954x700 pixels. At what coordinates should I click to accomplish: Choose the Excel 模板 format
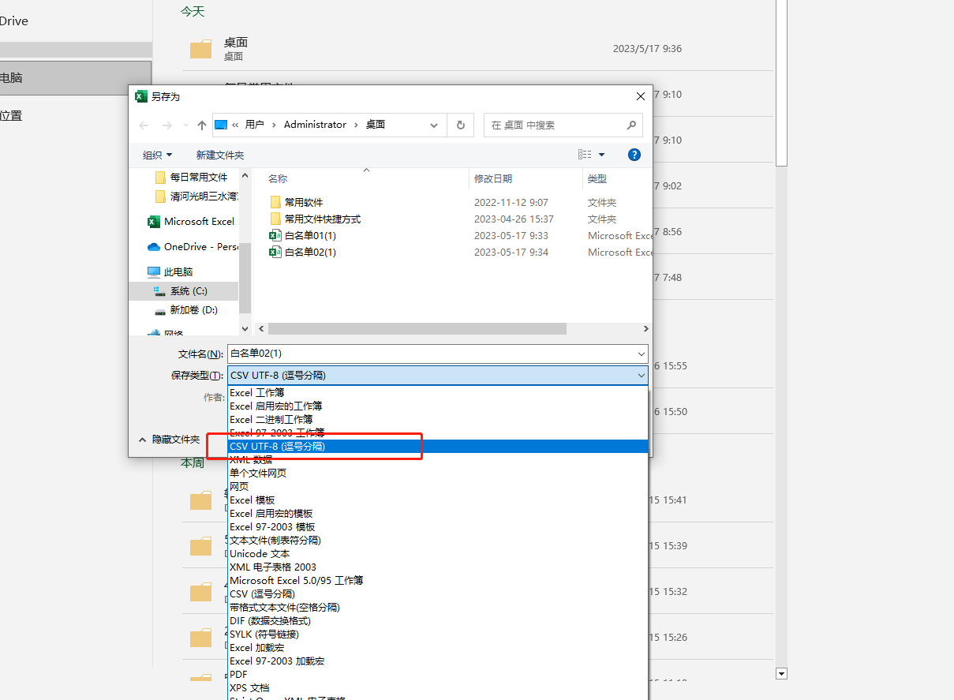[x=438, y=500]
